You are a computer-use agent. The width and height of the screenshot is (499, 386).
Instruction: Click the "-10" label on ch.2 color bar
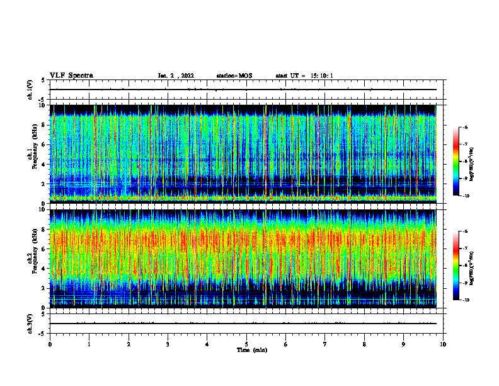(x=466, y=300)
